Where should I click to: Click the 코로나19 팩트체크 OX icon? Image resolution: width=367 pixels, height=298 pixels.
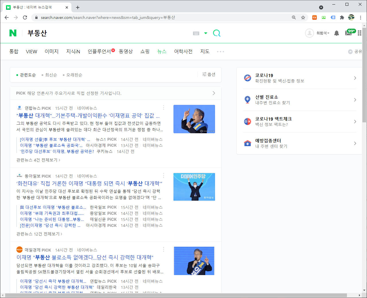(247, 121)
